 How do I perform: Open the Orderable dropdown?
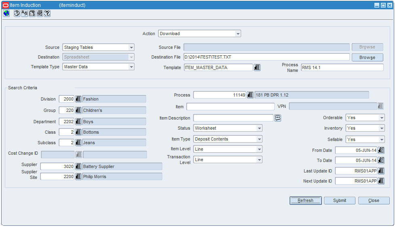[365, 118]
